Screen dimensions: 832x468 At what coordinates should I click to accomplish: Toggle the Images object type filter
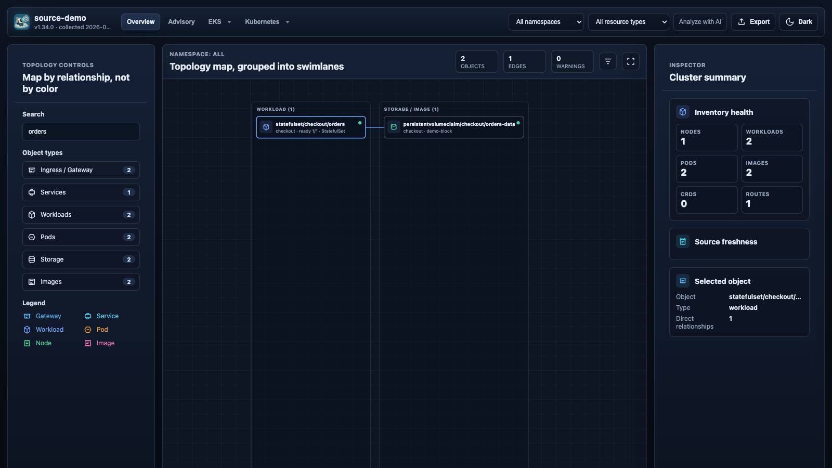(x=81, y=282)
